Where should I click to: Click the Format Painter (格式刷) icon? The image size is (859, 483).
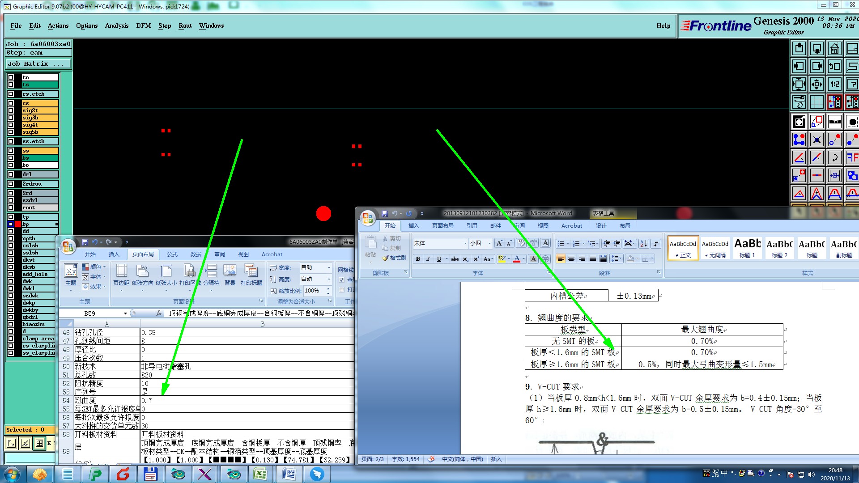point(394,258)
